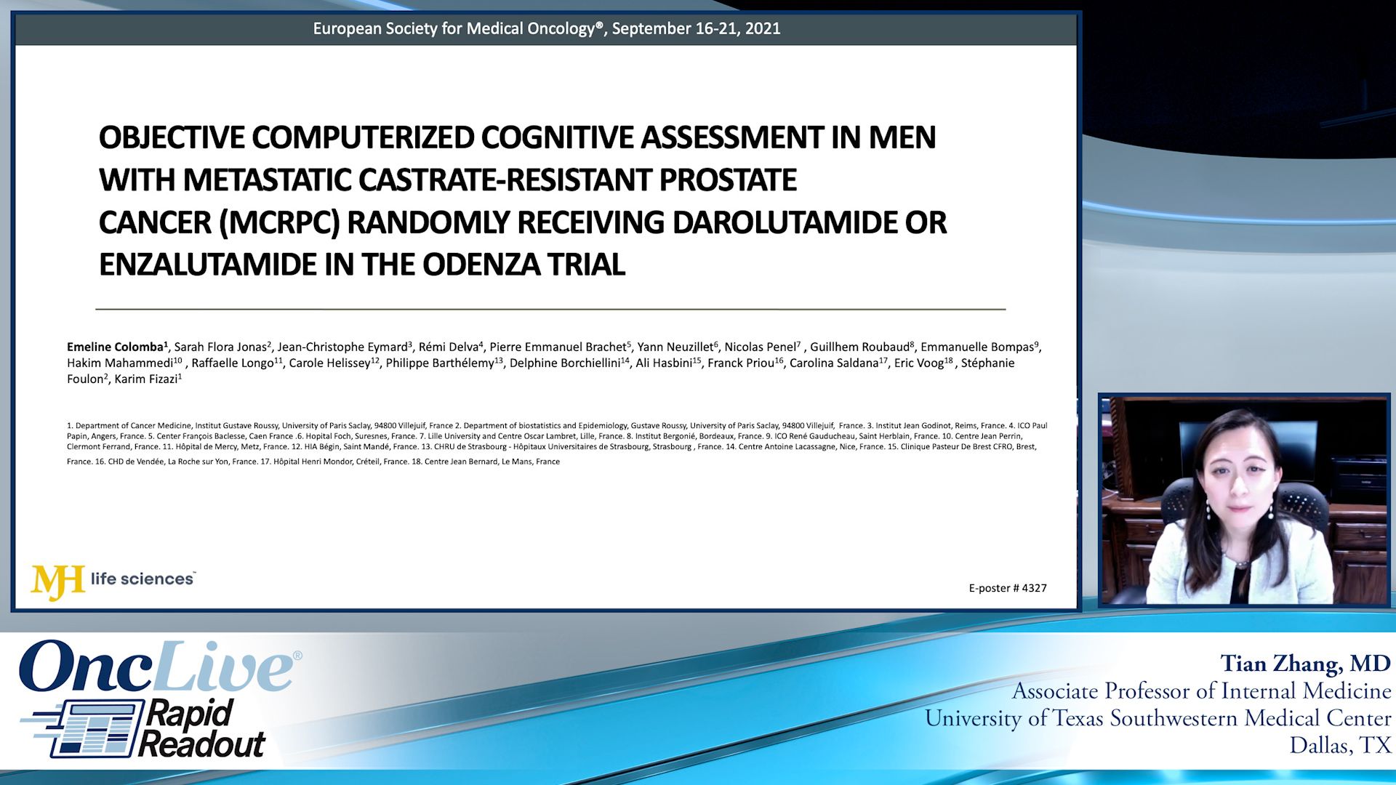Click the MJH life sciences logo
1396x785 pixels.
click(x=113, y=581)
